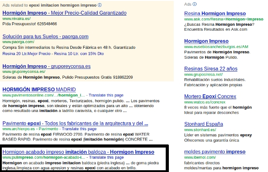Open 'moldes pavimento impreso' sidebar ad

(x=215, y=152)
